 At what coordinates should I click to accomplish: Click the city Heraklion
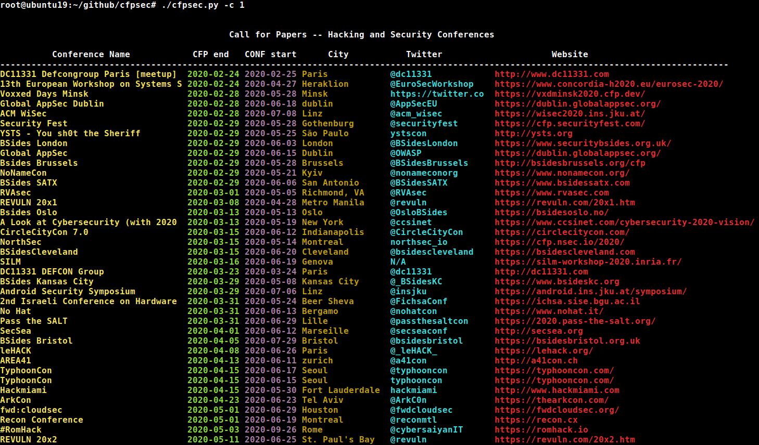click(x=325, y=84)
